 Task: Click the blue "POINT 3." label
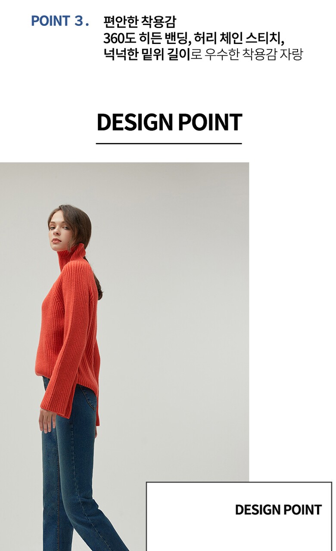pos(60,21)
